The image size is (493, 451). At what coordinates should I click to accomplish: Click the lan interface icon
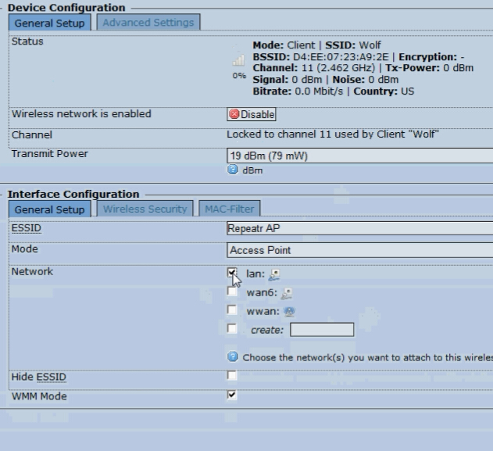tap(274, 274)
